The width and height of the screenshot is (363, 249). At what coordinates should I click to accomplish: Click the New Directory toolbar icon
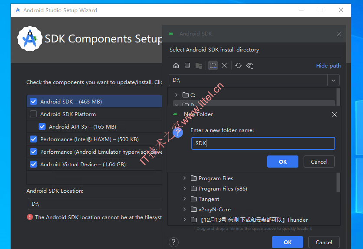213,66
